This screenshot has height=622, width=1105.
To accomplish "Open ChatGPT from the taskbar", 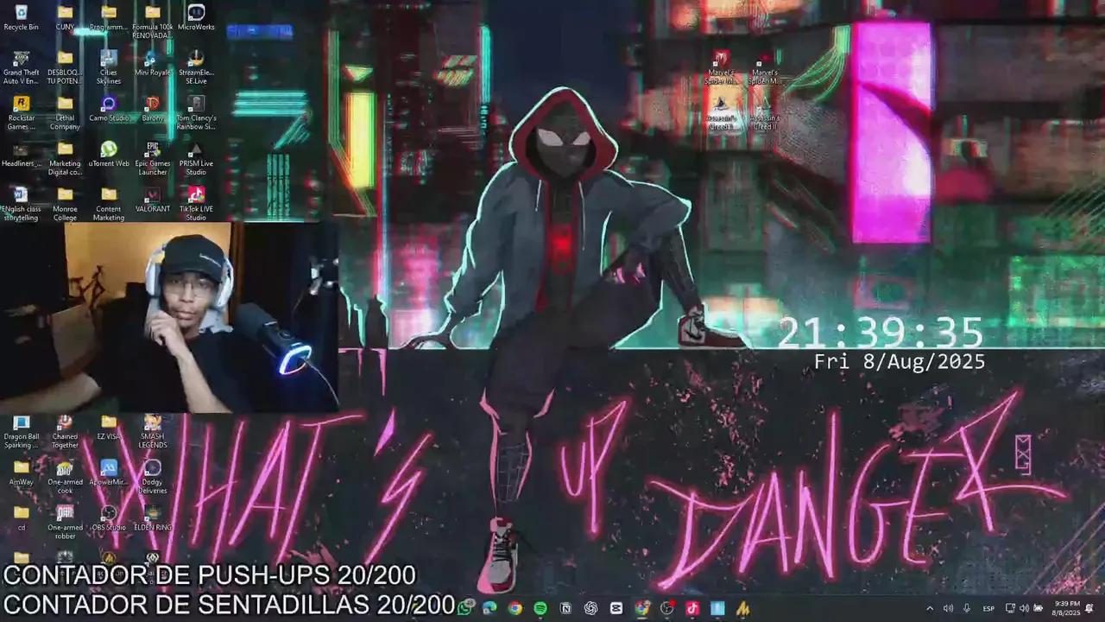I will [591, 608].
